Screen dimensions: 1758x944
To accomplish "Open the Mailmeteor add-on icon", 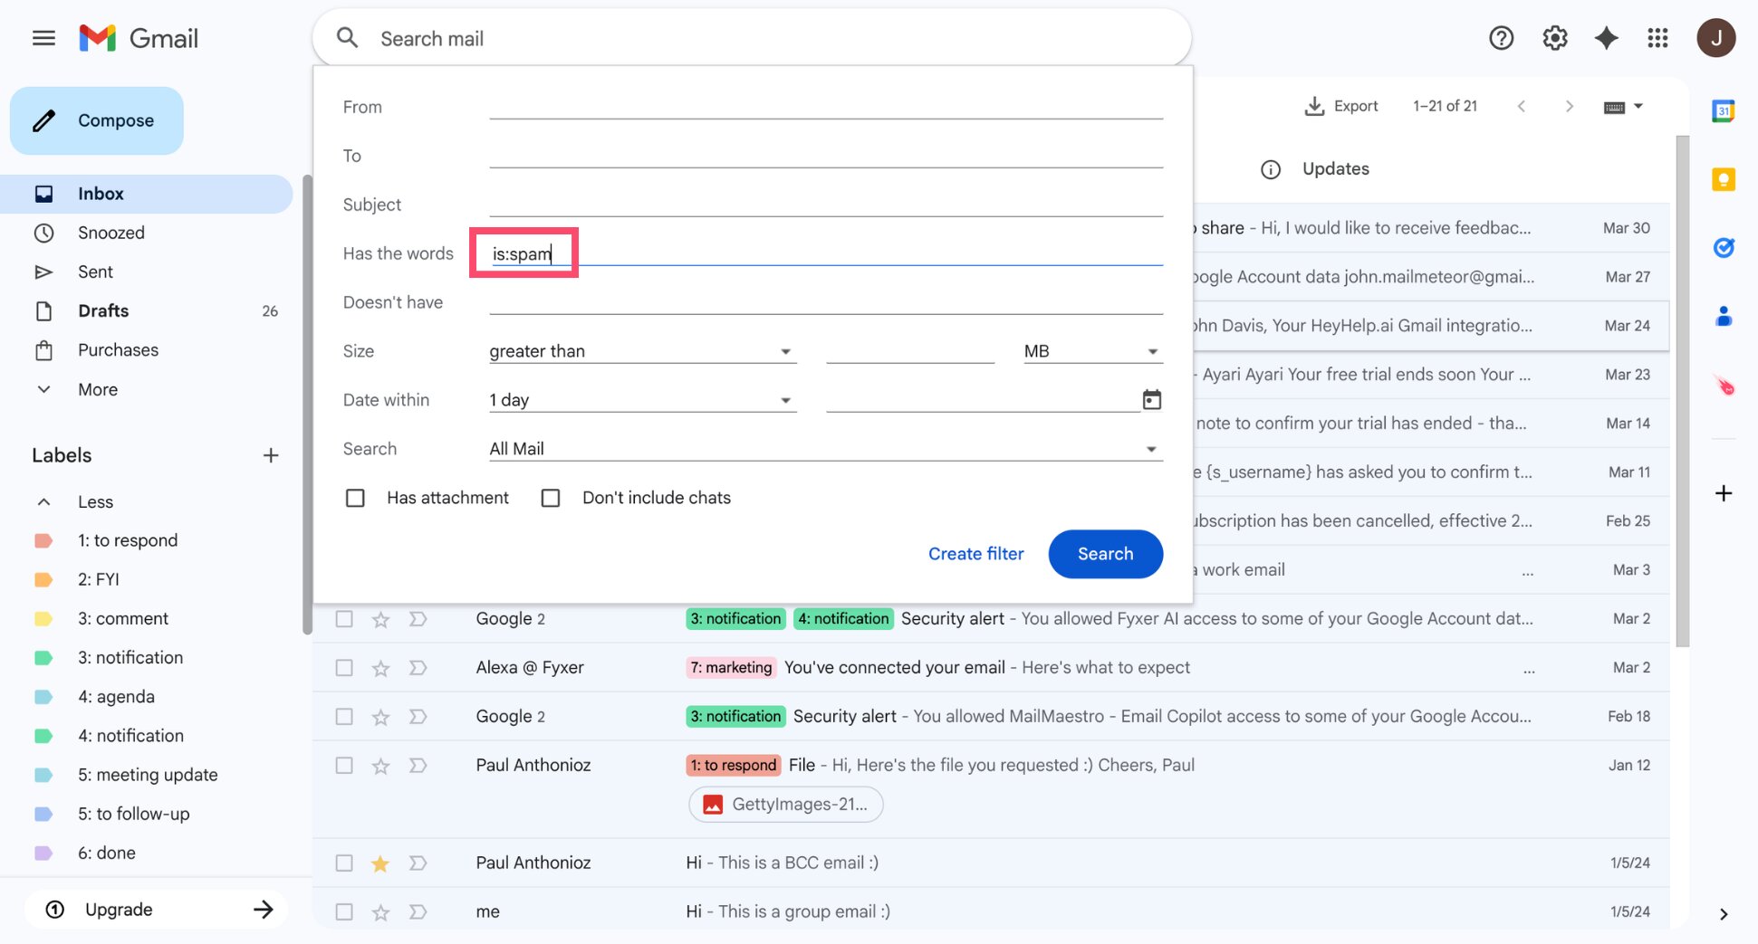I will pyautogui.click(x=1724, y=386).
